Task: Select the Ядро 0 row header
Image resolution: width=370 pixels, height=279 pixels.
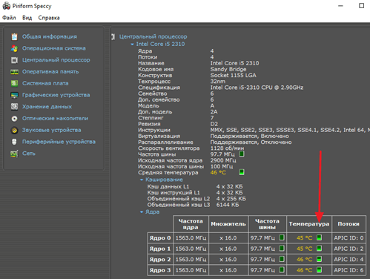Action: coord(160,237)
